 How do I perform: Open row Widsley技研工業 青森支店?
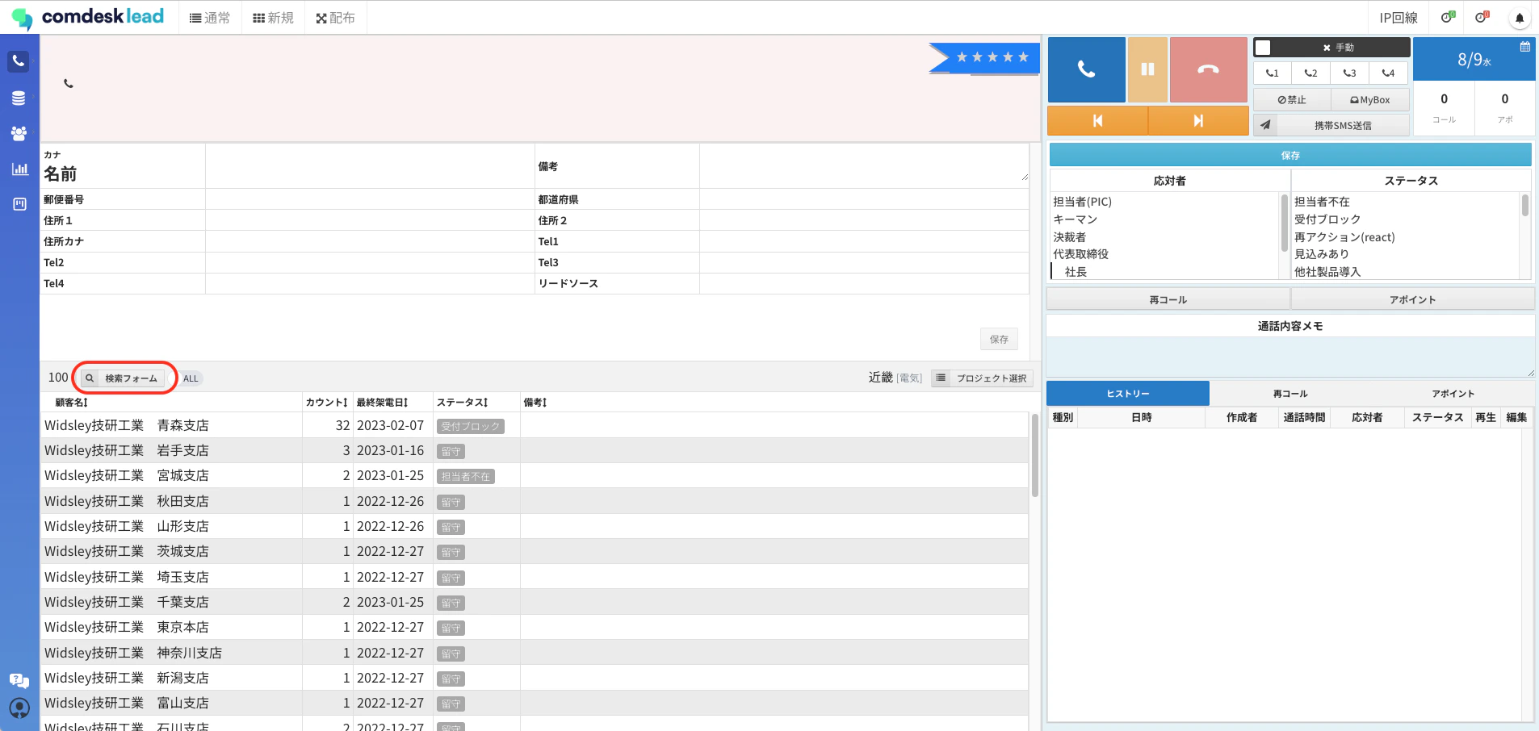[x=535, y=425]
